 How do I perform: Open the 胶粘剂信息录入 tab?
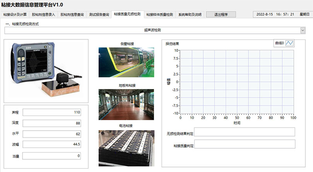43,15
